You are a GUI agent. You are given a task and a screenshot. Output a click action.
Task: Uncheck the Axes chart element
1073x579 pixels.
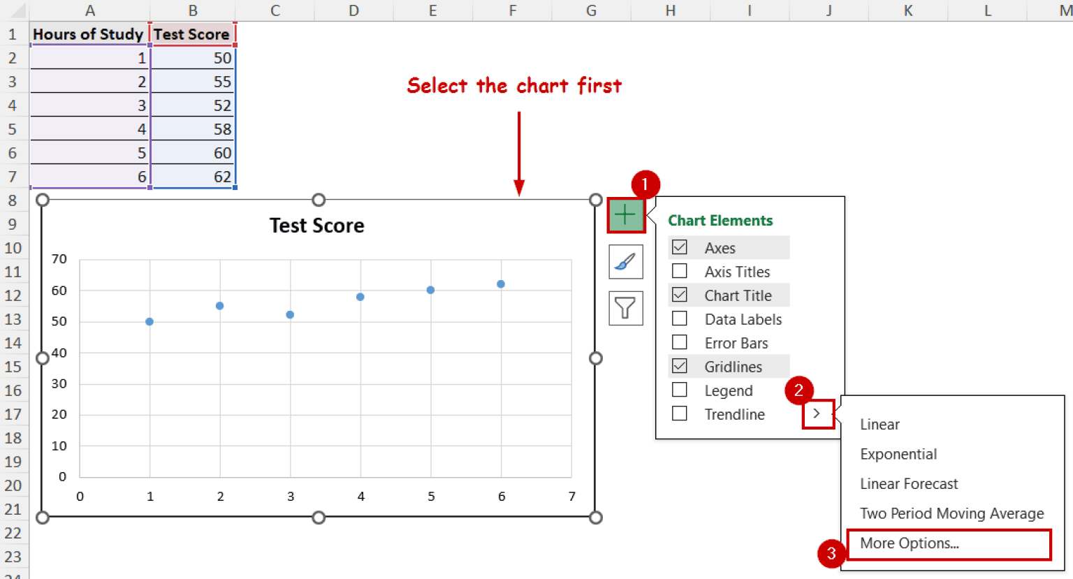[679, 247]
